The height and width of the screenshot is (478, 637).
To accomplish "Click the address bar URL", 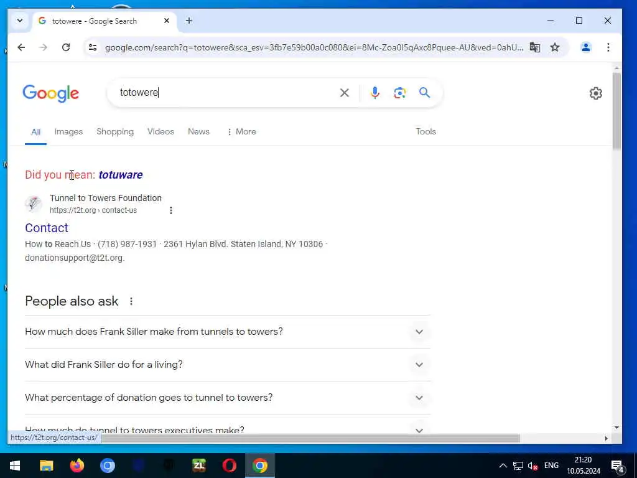I will click(314, 47).
